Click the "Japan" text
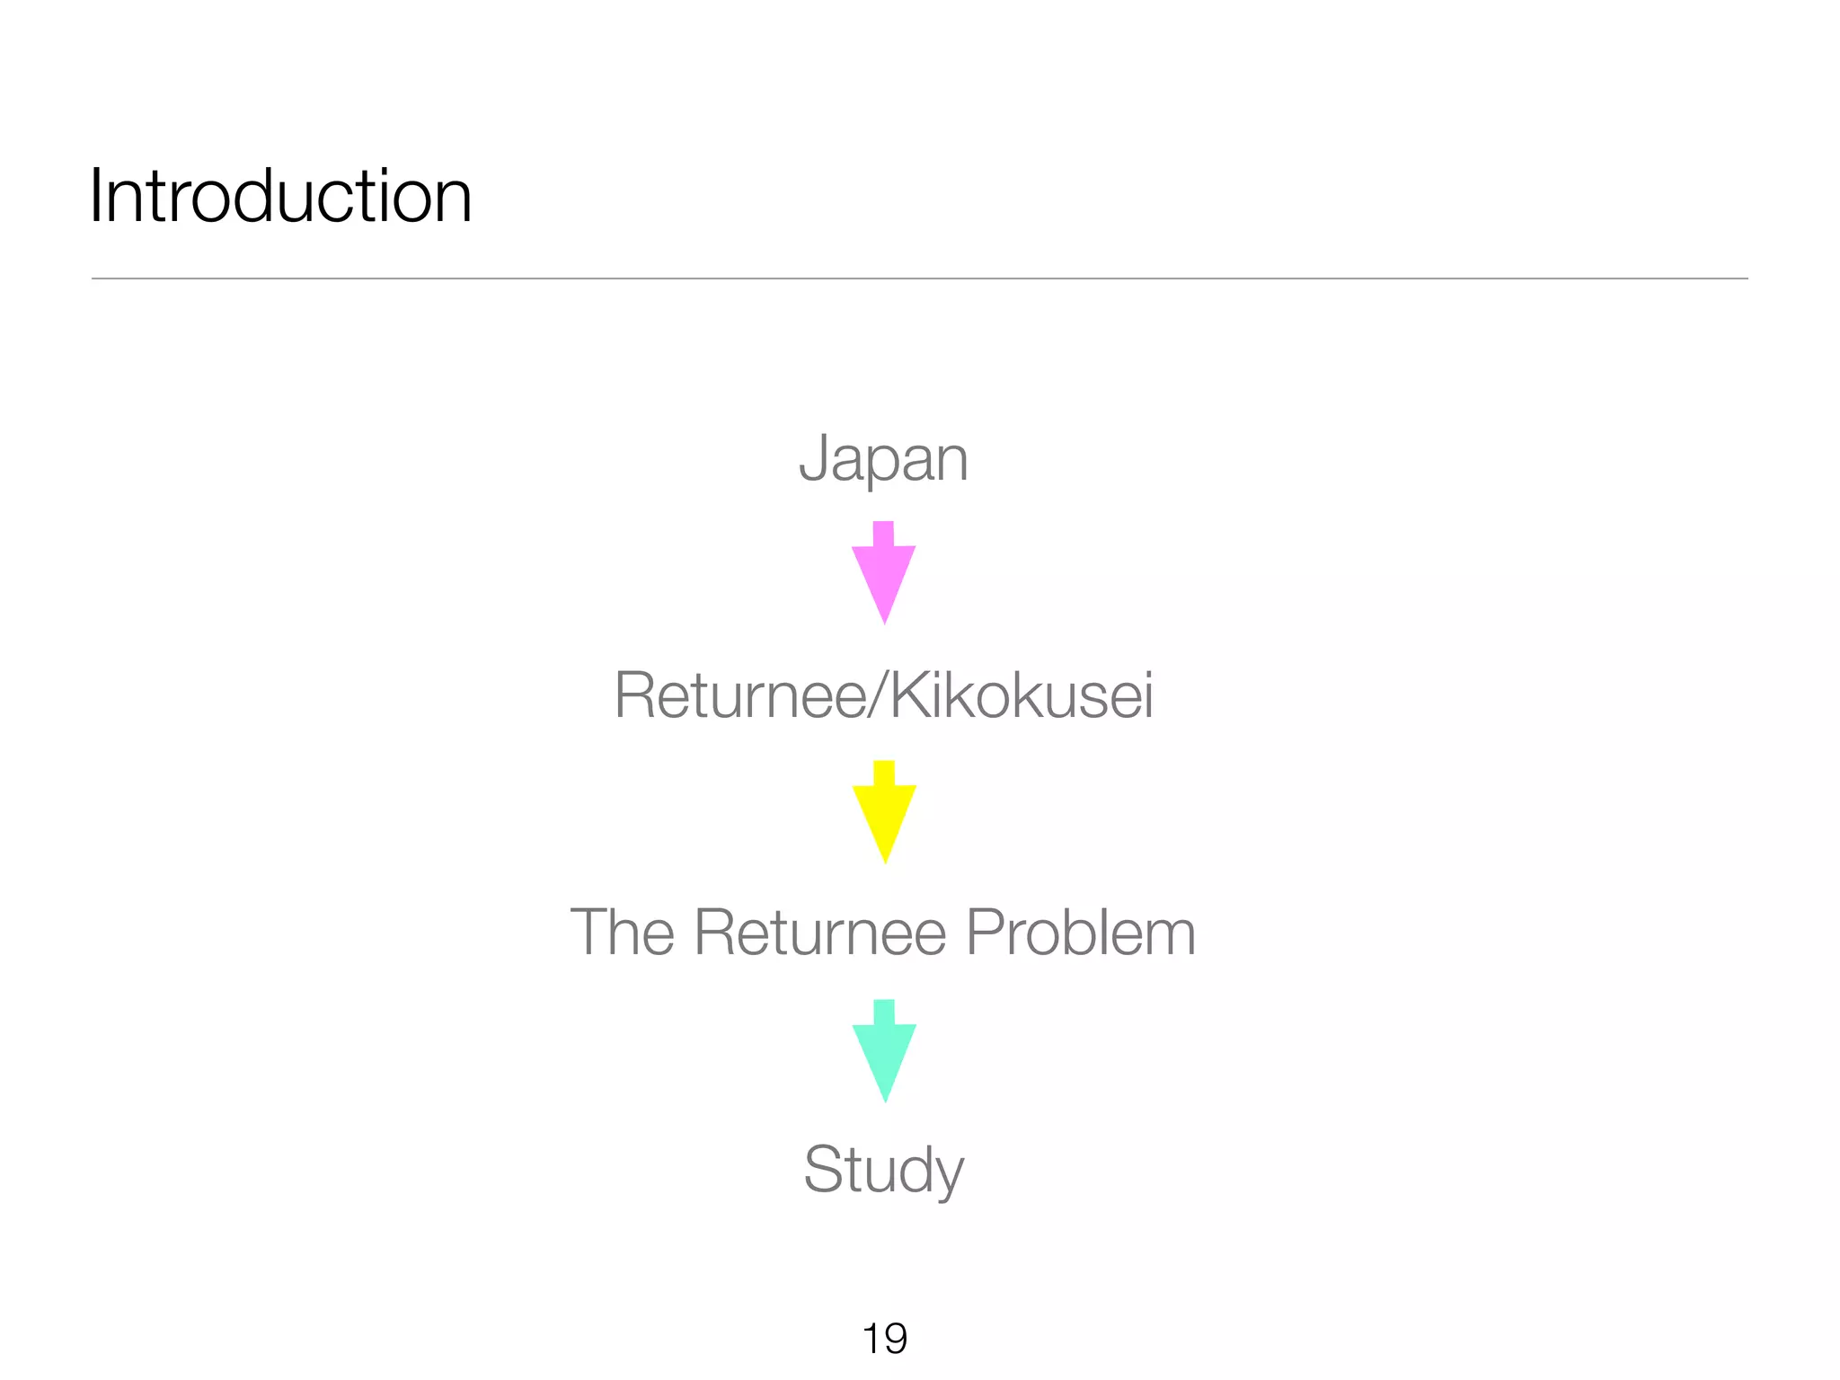This screenshot has width=1840, height=1380. point(884,460)
